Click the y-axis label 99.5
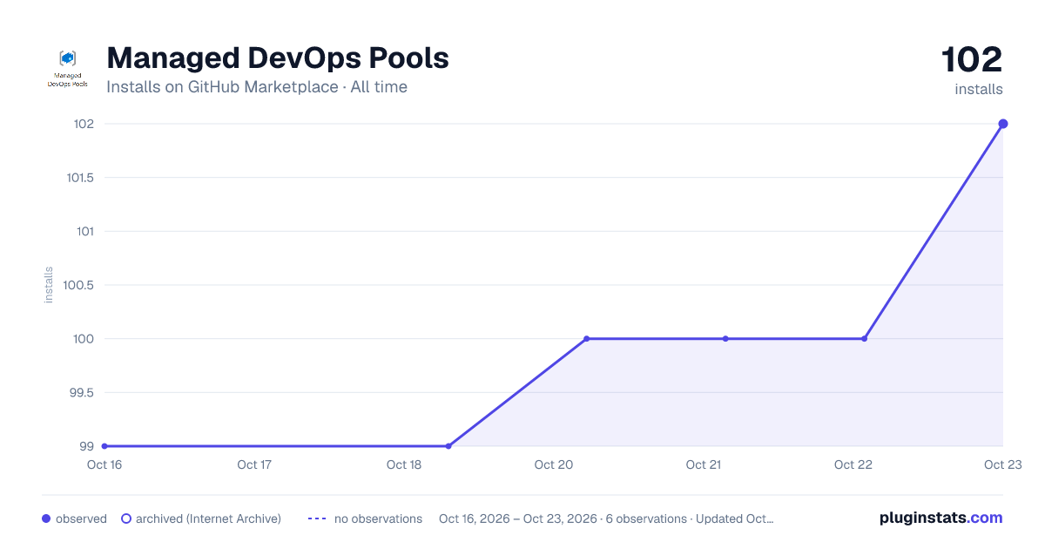The width and height of the screenshot is (1045, 549). click(81, 392)
